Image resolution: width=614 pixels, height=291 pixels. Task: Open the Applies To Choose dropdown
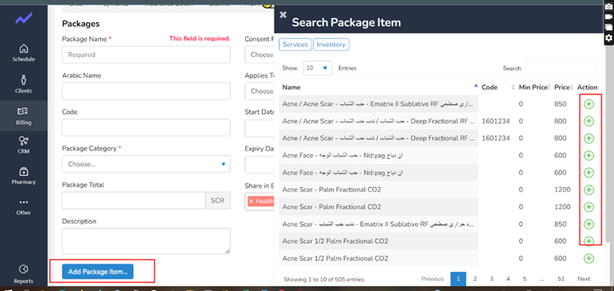click(x=259, y=91)
